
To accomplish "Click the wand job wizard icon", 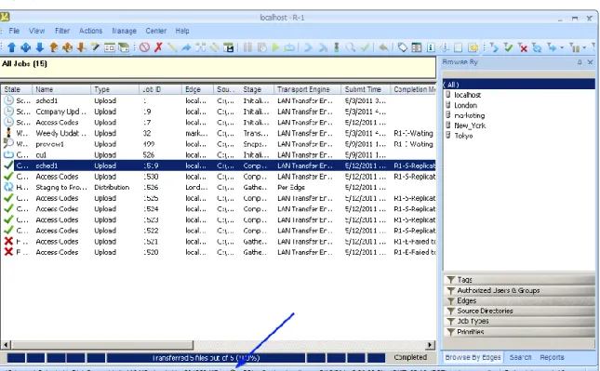I will [95, 47].
